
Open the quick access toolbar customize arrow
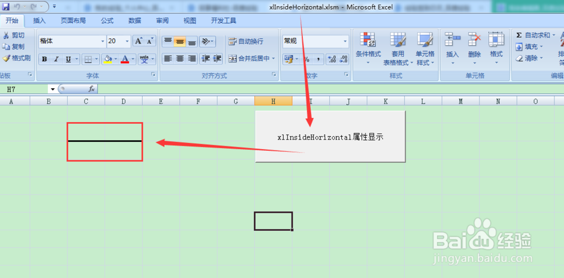(x=54, y=6)
